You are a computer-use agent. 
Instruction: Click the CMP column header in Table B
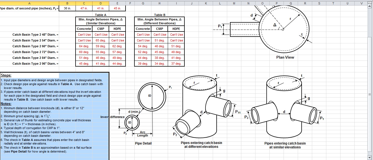point(159,28)
